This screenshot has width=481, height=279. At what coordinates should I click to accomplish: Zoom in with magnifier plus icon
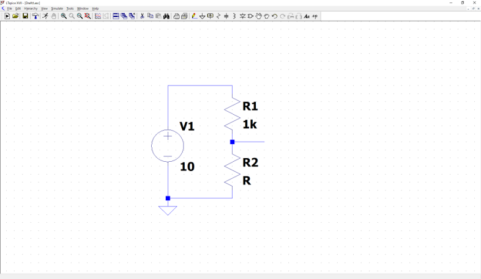pos(64,16)
